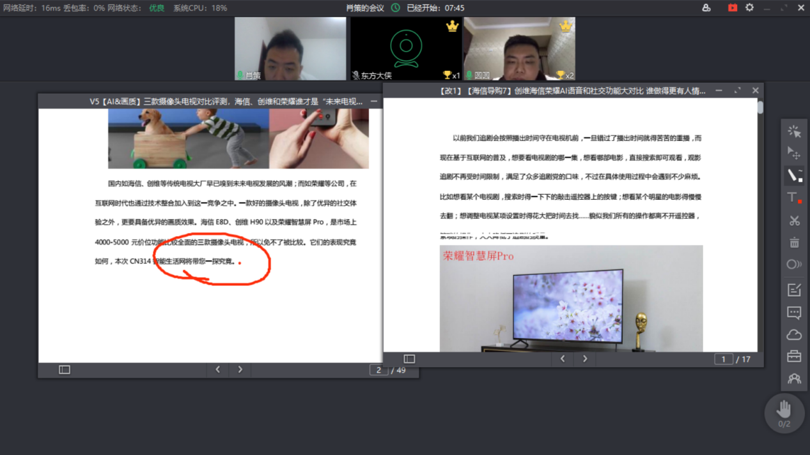This screenshot has width=810, height=455.
Task: Click the '/ 17' page count text
Action: (744, 359)
